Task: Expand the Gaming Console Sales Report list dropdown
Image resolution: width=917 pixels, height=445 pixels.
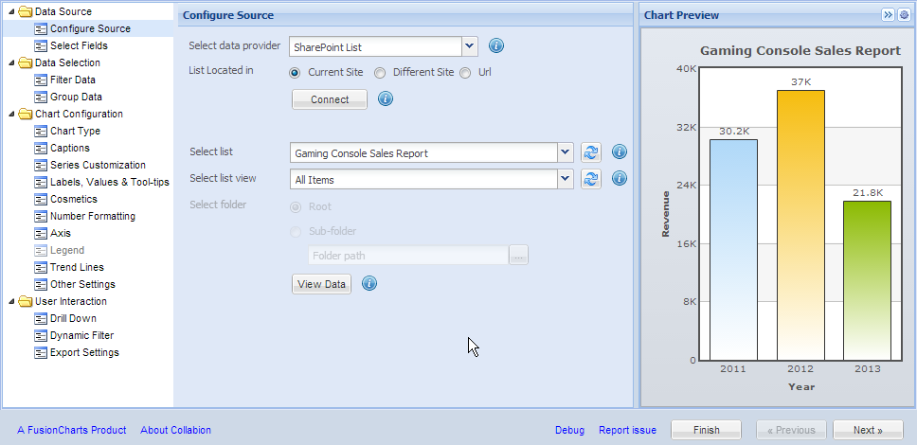Action: pyautogui.click(x=565, y=152)
